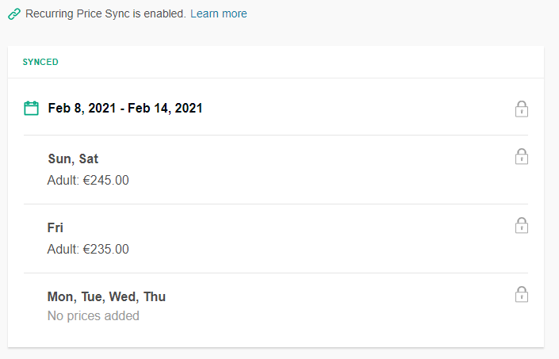The height and width of the screenshot is (359, 559).
Task: Click the Mon, Tue, Wed, Thu heading
Action: click(106, 296)
